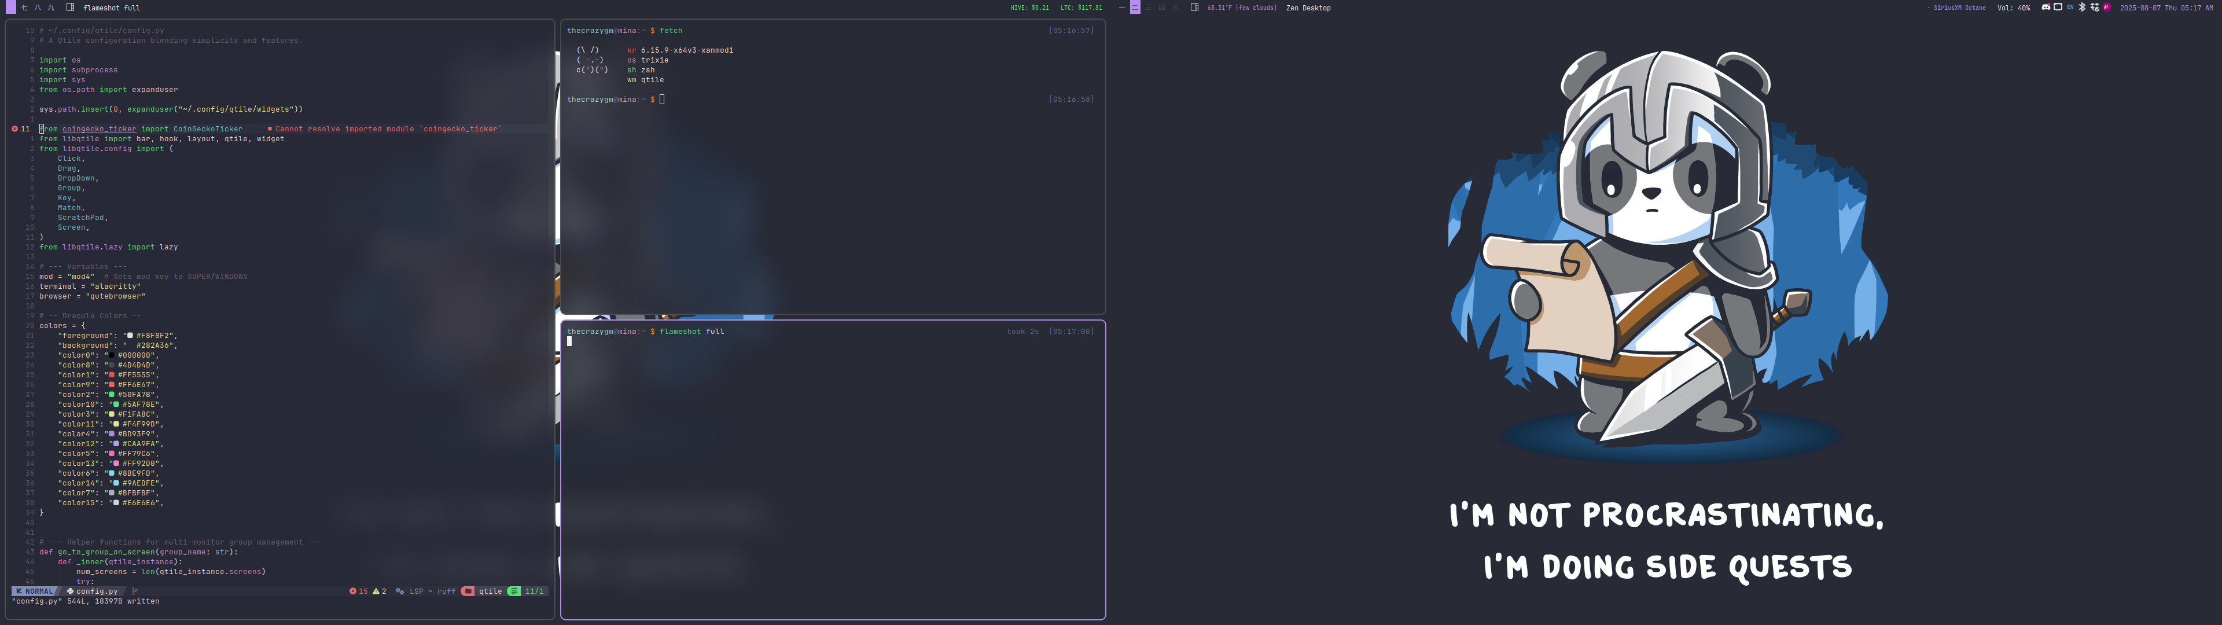The image size is (2222, 625).
Task: Click LSP gears icon in statusline
Action: click(399, 591)
